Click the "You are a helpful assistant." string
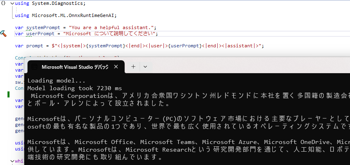The width and height of the screenshot is (350, 165). click(x=111, y=27)
